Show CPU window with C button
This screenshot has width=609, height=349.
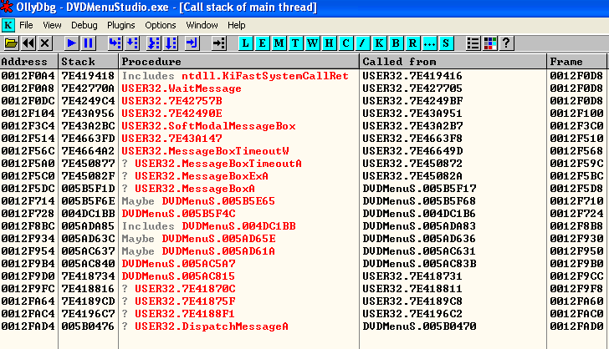tap(345, 43)
